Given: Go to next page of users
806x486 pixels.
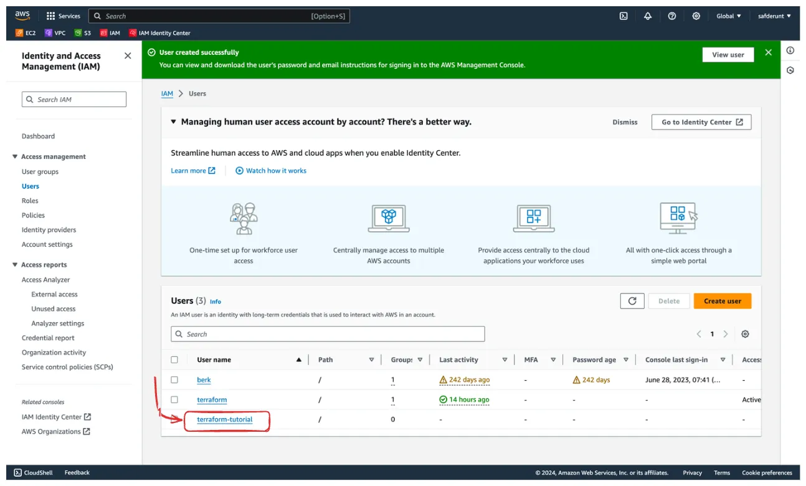Looking at the screenshot, I should coord(726,334).
